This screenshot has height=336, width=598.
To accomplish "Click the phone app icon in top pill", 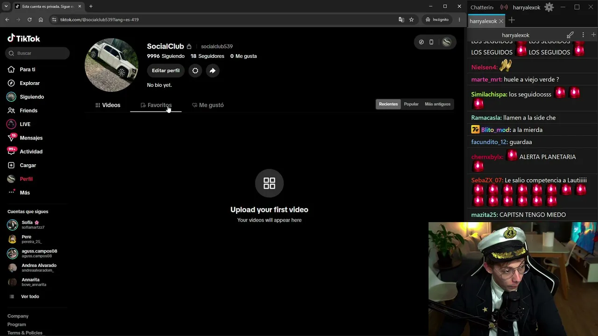I will coord(431,42).
